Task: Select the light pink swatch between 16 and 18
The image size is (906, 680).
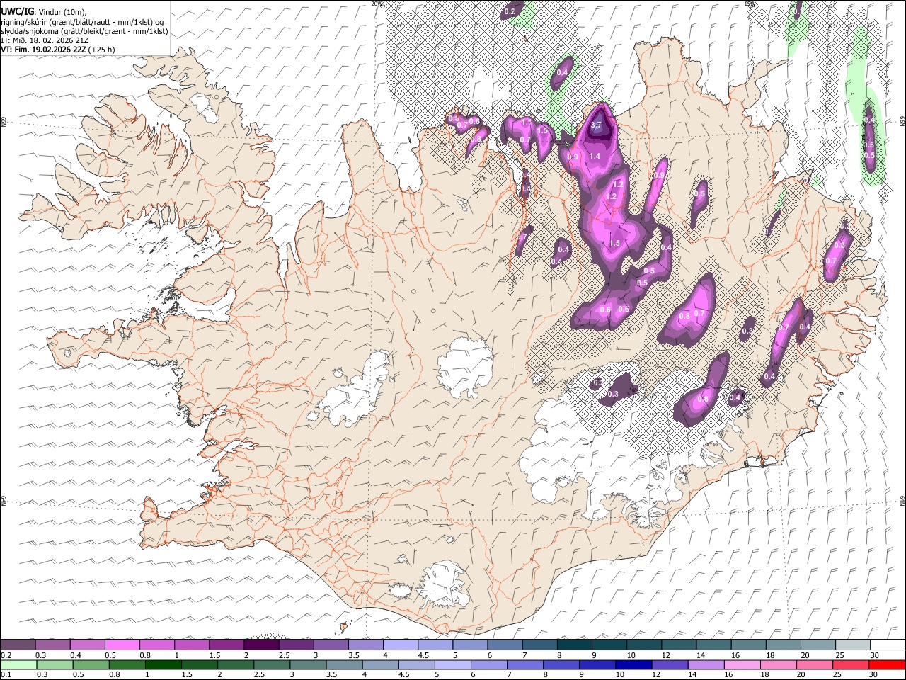Action: 742,664
